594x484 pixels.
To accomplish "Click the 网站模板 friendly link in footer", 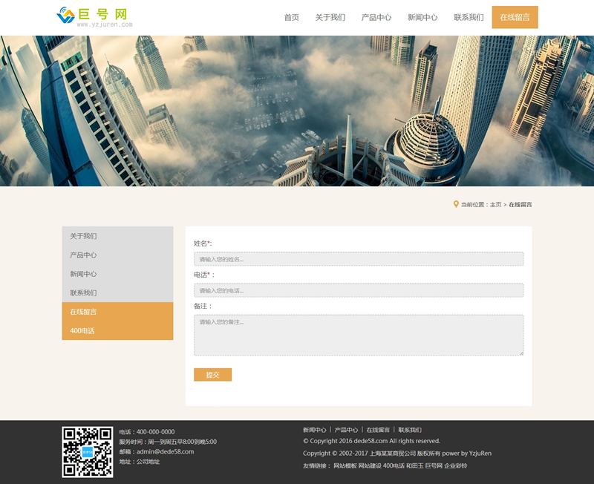I will tap(345, 465).
